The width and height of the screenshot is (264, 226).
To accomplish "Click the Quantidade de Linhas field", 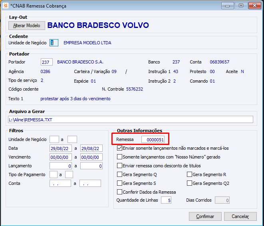I will [x=166, y=200].
